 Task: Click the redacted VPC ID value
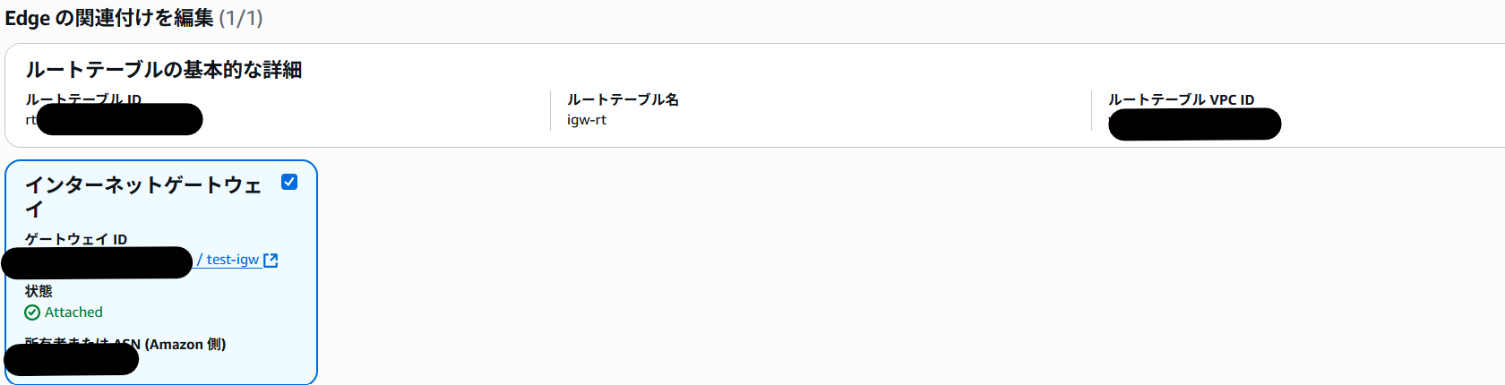click(1194, 124)
